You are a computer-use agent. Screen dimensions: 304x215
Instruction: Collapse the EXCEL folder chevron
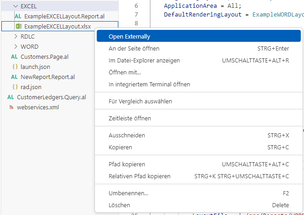pos(16,6)
